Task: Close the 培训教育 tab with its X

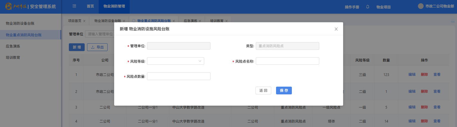Action: pos(227,21)
